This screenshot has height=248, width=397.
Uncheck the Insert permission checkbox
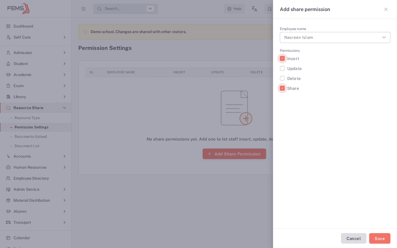[x=282, y=58]
